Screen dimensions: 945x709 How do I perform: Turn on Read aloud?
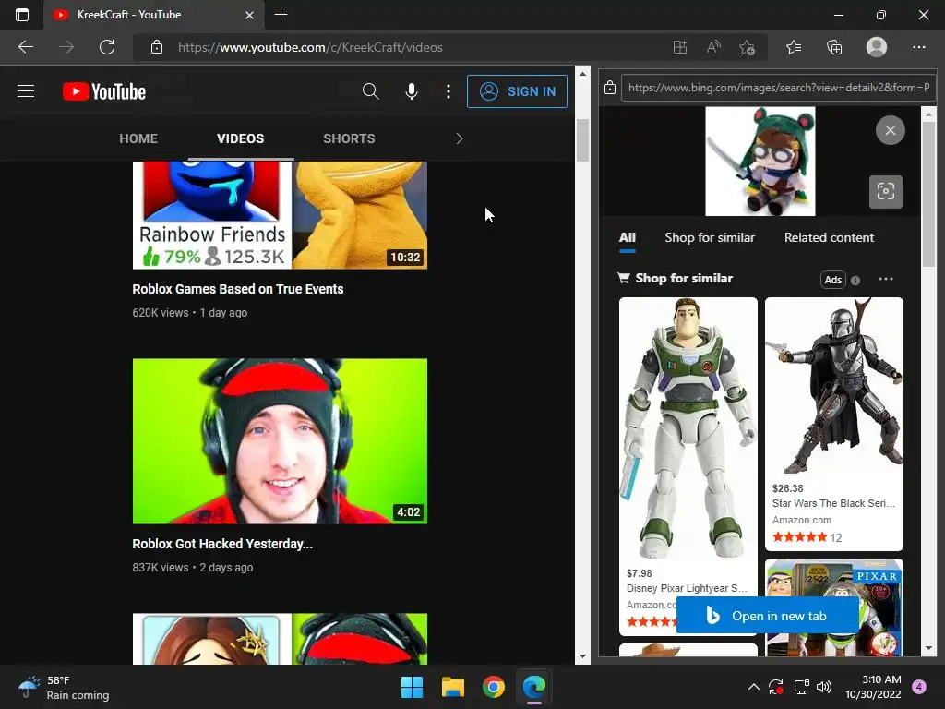[x=713, y=47]
